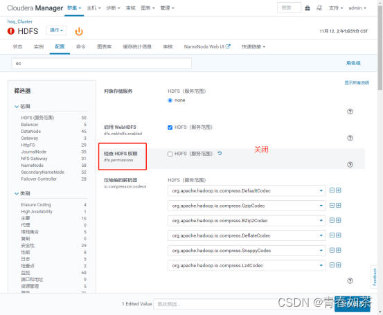Remove the GzipCodec entry with minus icon
The height and width of the screenshot is (315, 383).
click(x=332, y=206)
